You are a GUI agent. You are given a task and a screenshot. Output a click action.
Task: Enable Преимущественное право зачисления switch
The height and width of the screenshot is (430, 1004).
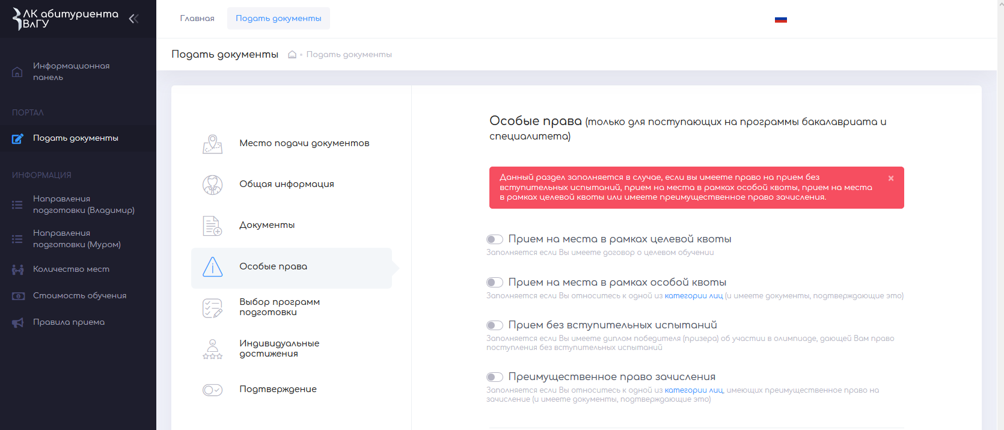(x=495, y=377)
